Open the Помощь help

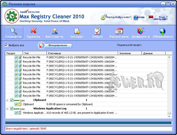(x=139, y=17)
